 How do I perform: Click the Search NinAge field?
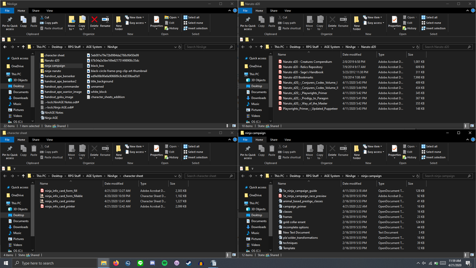click(x=210, y=47)
